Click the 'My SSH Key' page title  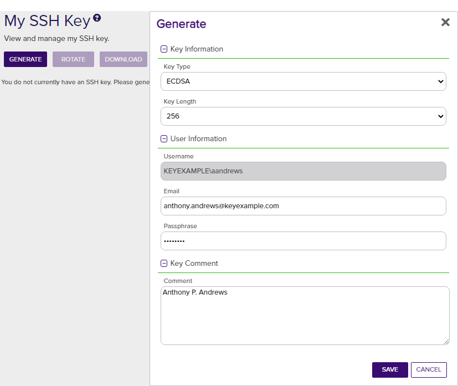pyautogui.click(x=47, y=21)
